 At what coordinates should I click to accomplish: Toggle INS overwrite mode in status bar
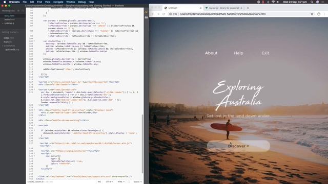[99, 182]
